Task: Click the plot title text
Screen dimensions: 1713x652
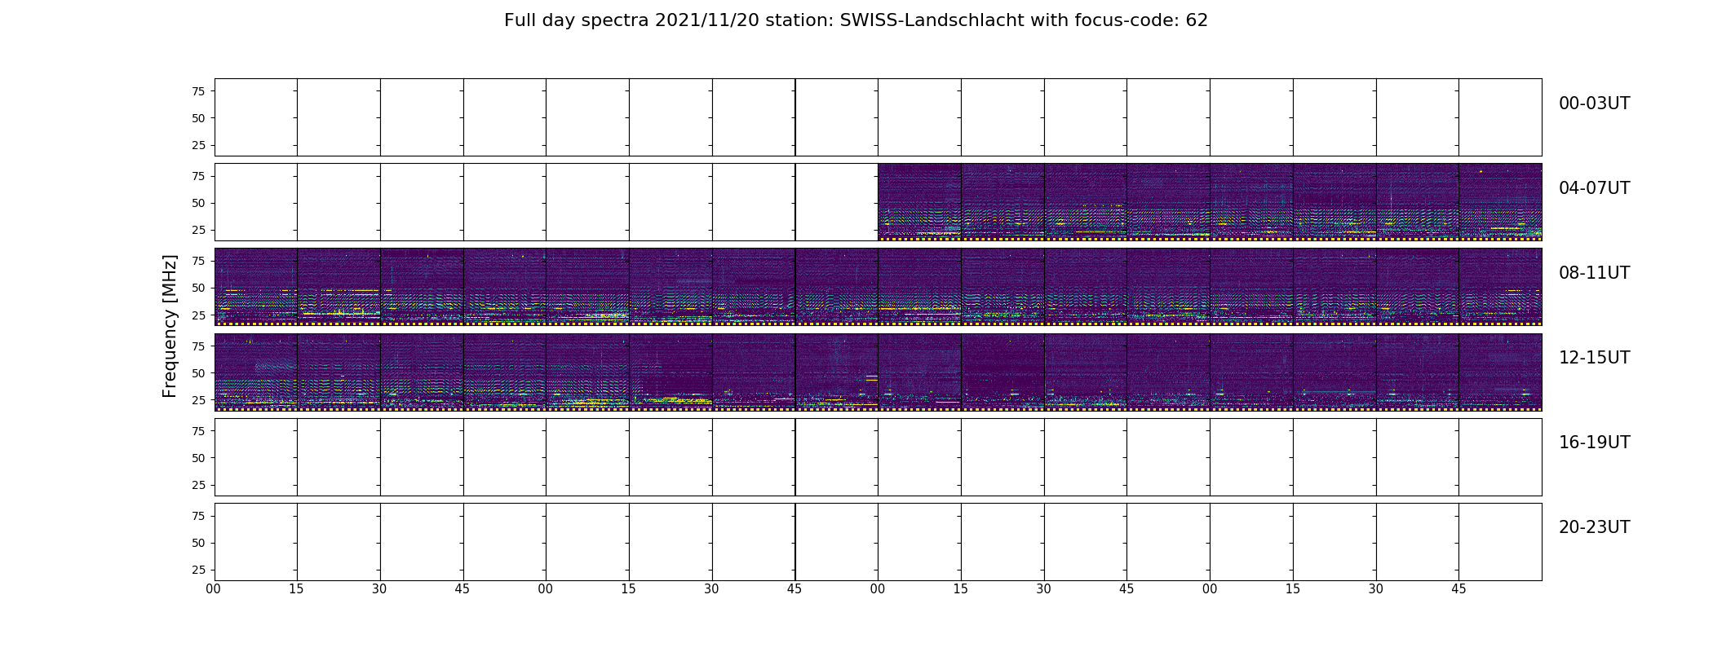Action: coord(856,20)
